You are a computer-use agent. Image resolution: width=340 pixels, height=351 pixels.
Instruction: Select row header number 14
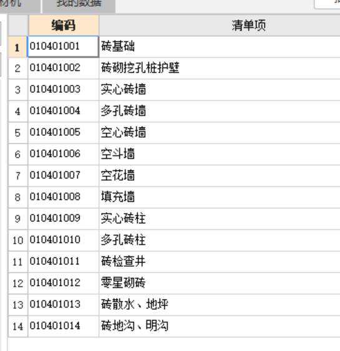pos(18,326)
